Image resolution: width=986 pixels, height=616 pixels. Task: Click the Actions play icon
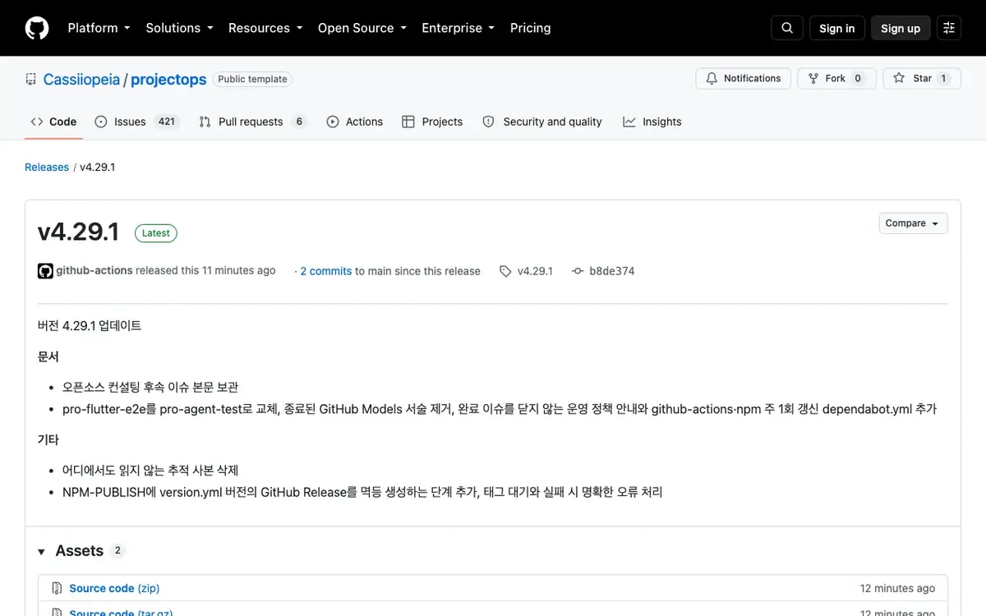point(333,122)
